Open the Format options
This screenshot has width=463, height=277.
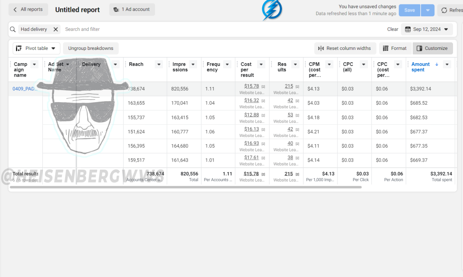395,48
